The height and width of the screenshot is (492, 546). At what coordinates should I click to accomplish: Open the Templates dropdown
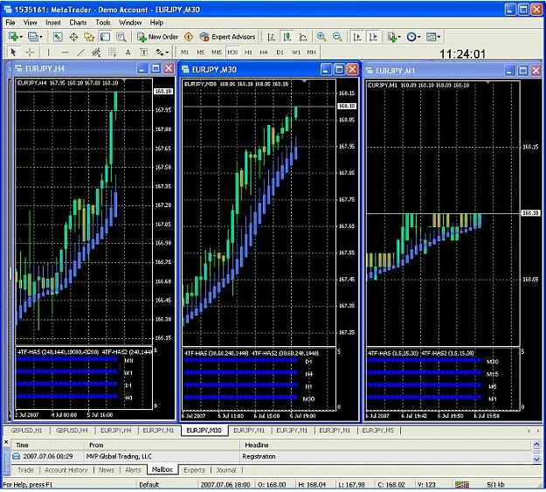433,37
